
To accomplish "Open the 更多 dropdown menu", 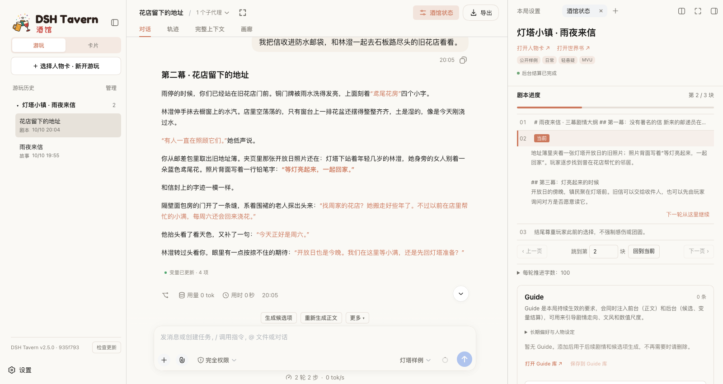I will coord(357,318).
